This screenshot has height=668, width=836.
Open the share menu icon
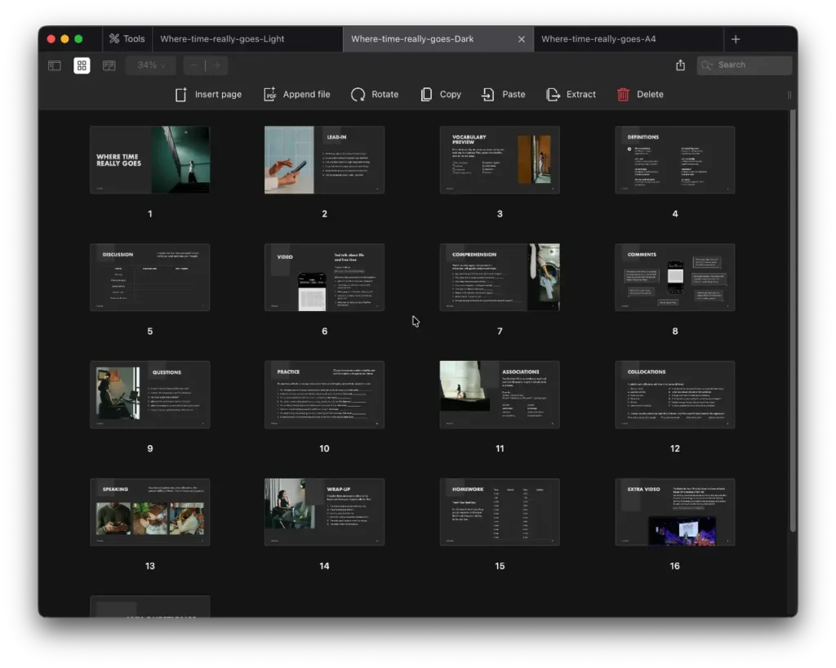click(x=680, y=65)
